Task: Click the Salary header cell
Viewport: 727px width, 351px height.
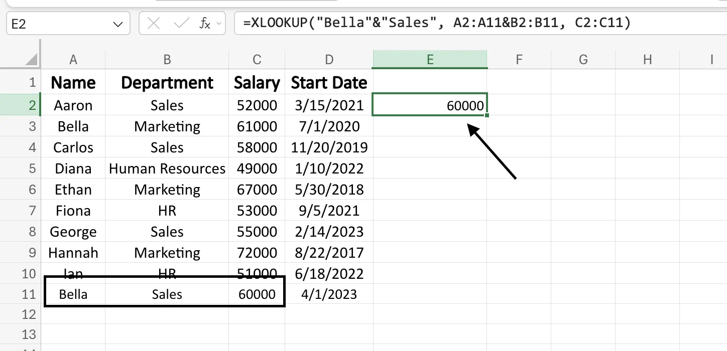Action: click(x=257, y=82)
